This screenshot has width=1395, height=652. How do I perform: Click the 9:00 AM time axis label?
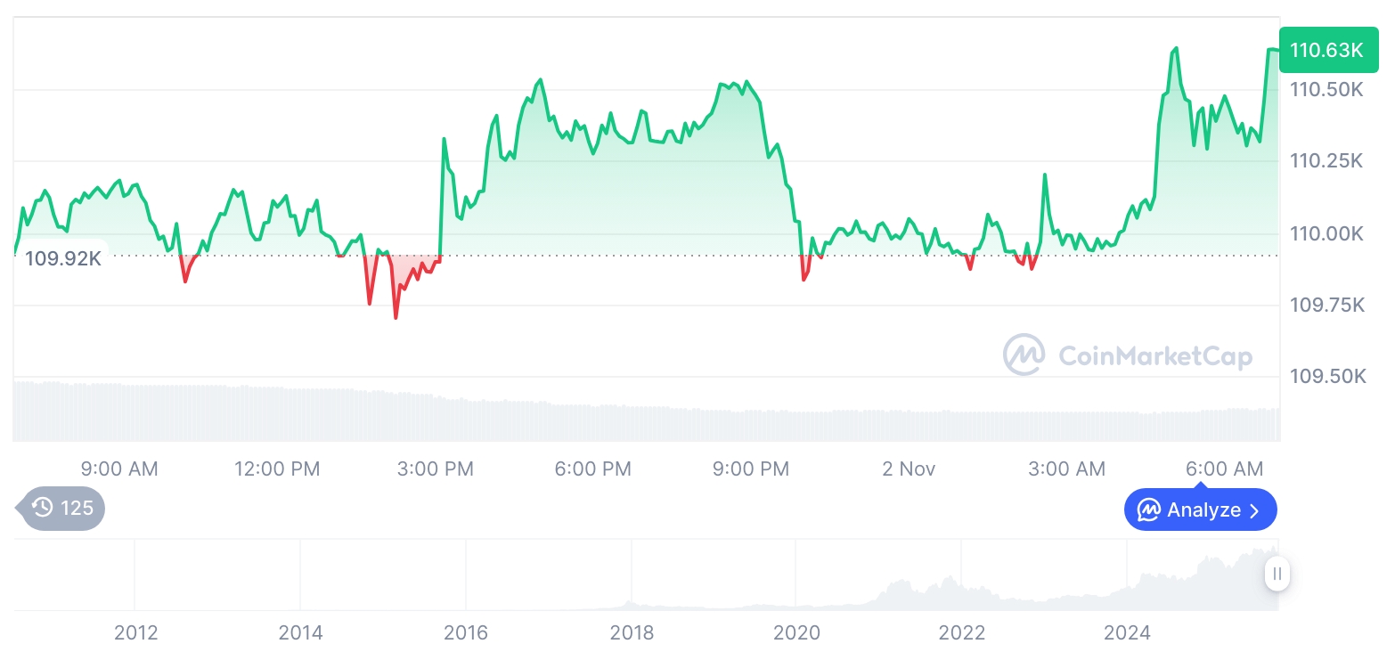[119, 469]
